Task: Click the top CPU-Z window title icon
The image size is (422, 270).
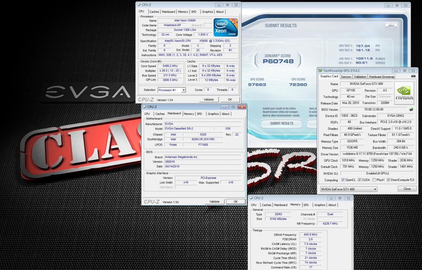Action: tap(139, 5)
